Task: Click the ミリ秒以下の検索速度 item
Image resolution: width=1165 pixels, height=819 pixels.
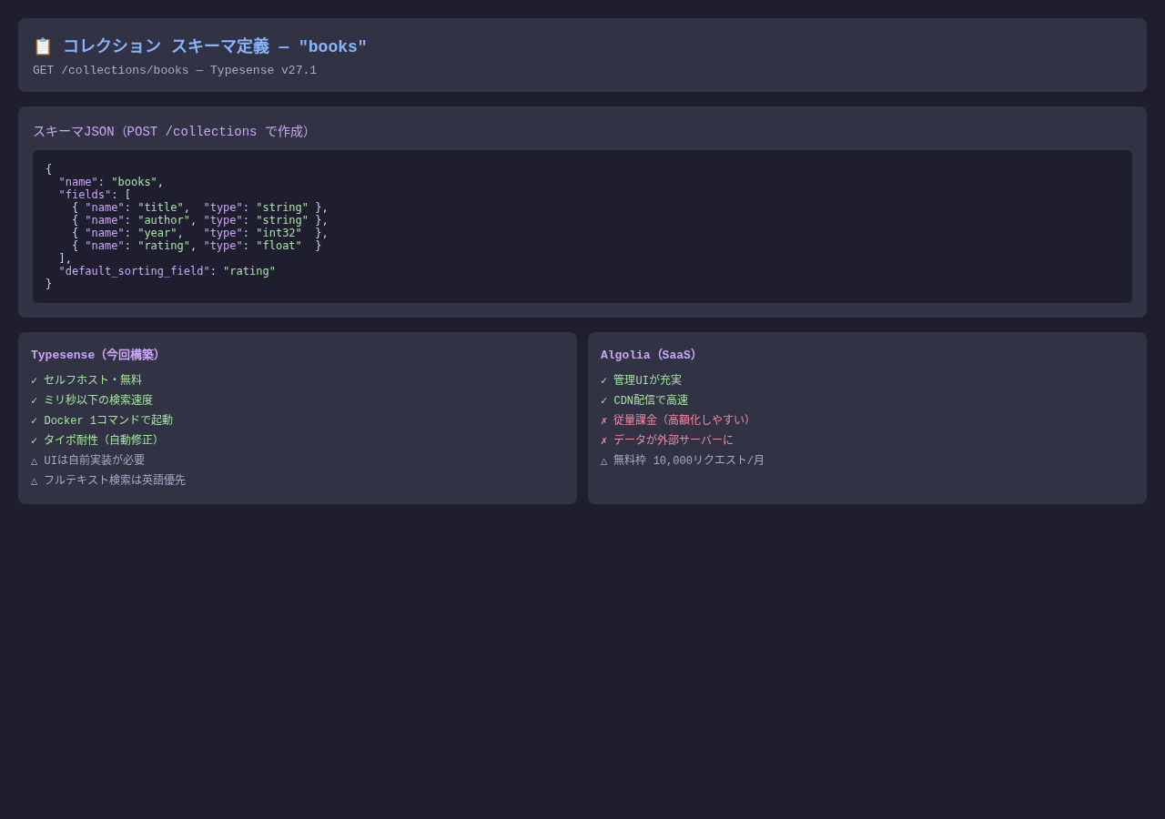Action: coord(92,400)
